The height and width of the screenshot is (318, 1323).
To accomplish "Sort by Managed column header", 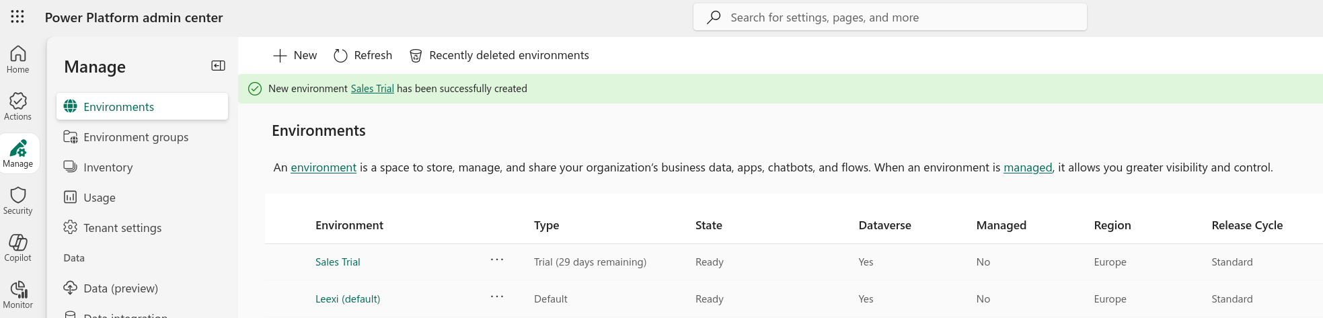I will tap(1001, 225).
